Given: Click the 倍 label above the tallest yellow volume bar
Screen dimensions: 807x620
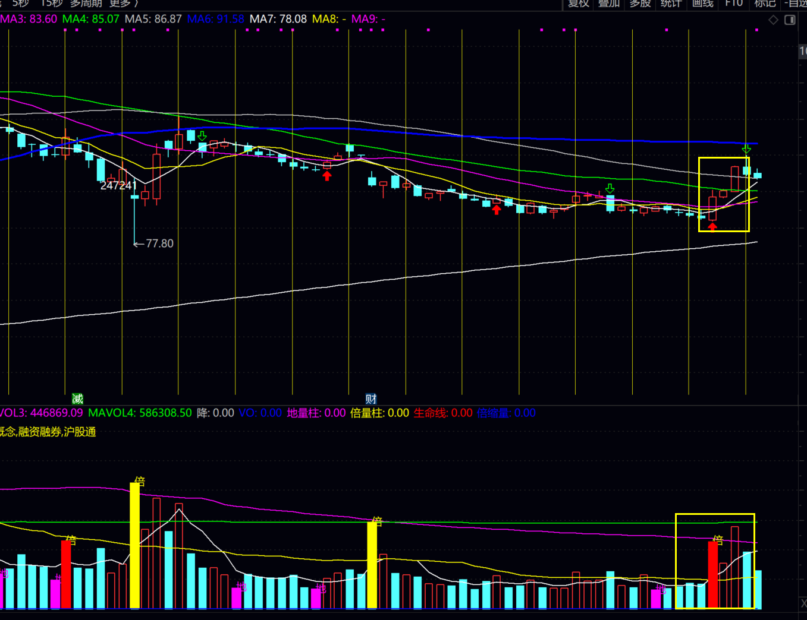Looking at the screenshot, I should click(x=140, y=480).
